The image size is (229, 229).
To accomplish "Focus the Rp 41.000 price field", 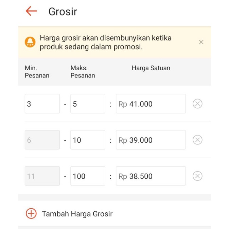I will click(x=151, y=104).
